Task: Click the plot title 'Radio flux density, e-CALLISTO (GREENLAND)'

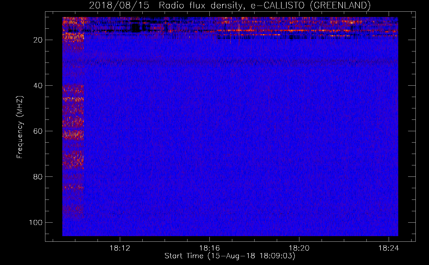Action: tap(265, 6)
